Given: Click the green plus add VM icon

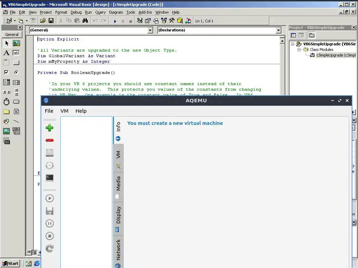Looking at the screenshot, I should [50, 128].
